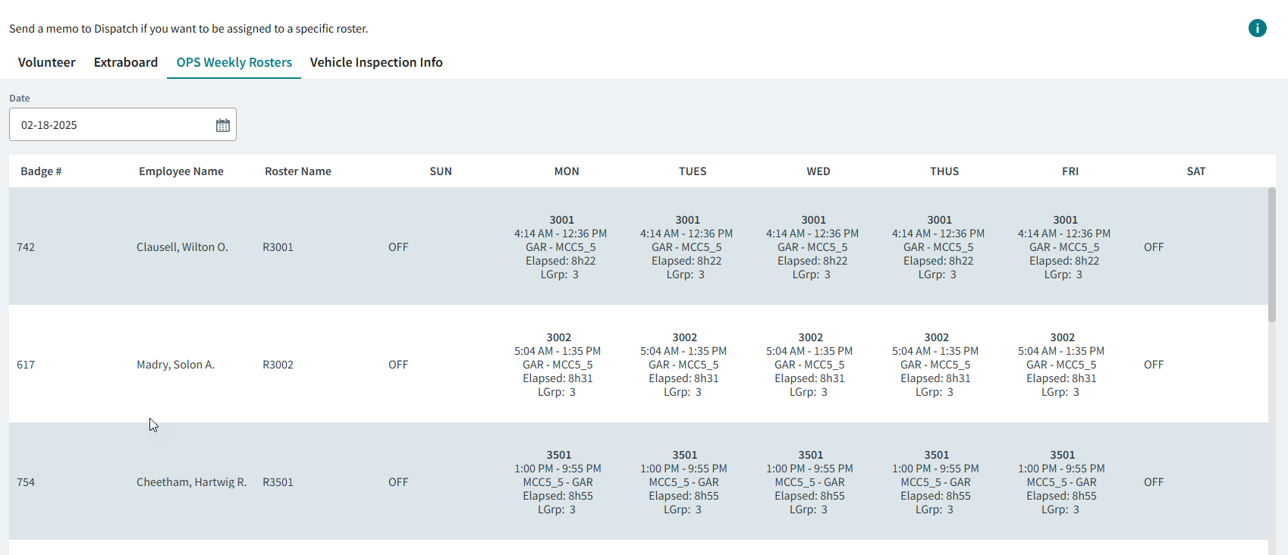
Task: Click the Badge # column header
Action: (41, 171)
